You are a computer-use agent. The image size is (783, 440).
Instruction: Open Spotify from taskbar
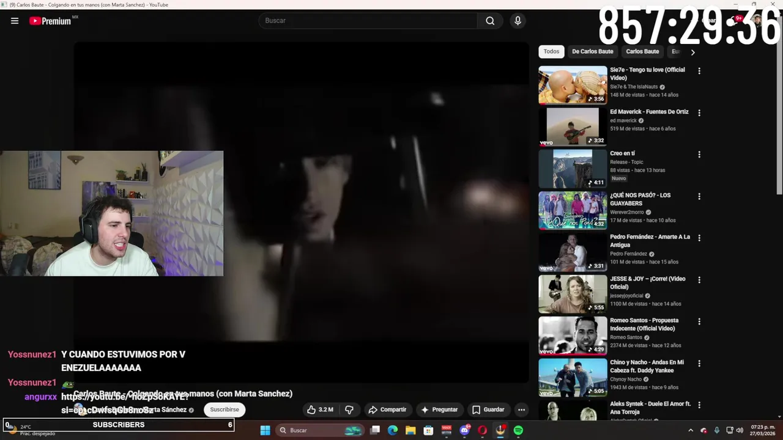pos(518,430)
